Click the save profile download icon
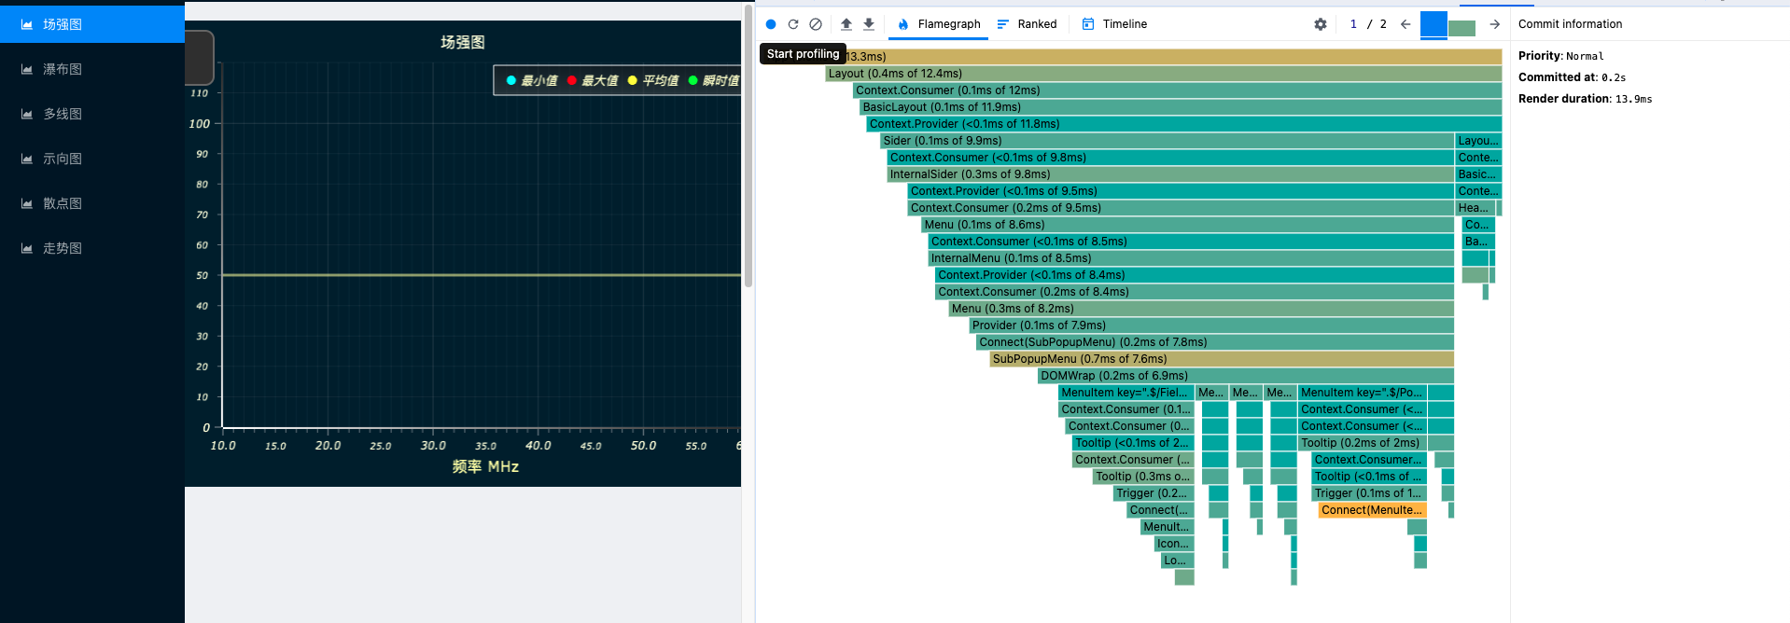The height and width of the screenshot is (623, 1790). tap(869, 24)
